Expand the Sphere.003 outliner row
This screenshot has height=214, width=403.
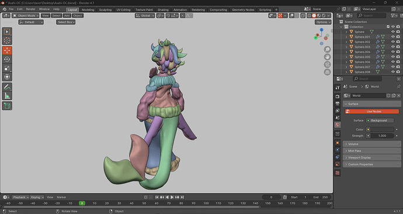click(346, 47)
